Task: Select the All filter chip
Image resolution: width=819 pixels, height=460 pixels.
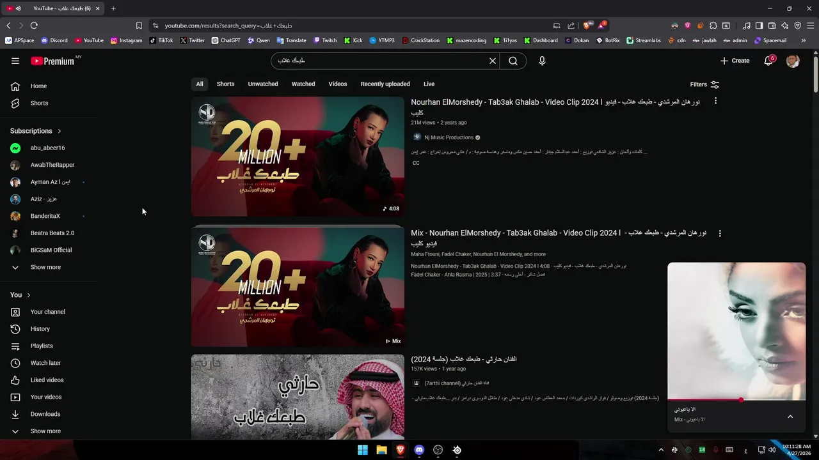Action: pyautogui.click(x=200, y=84)
